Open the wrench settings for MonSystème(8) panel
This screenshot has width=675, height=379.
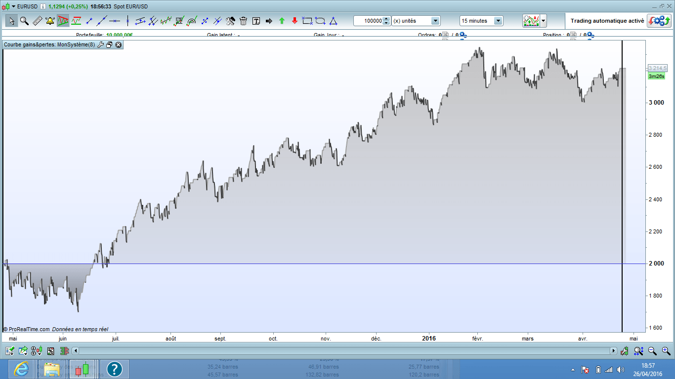100,44
